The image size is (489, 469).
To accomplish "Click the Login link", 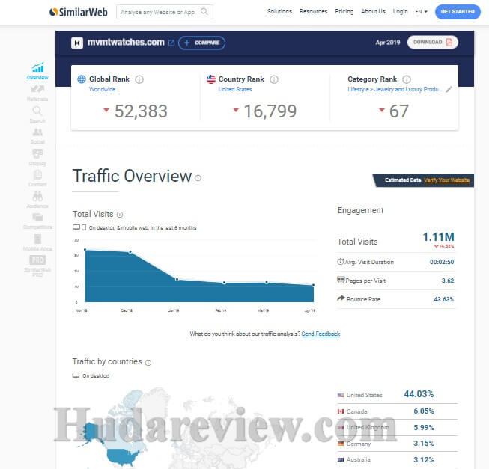I will click(x=400, y=11).
